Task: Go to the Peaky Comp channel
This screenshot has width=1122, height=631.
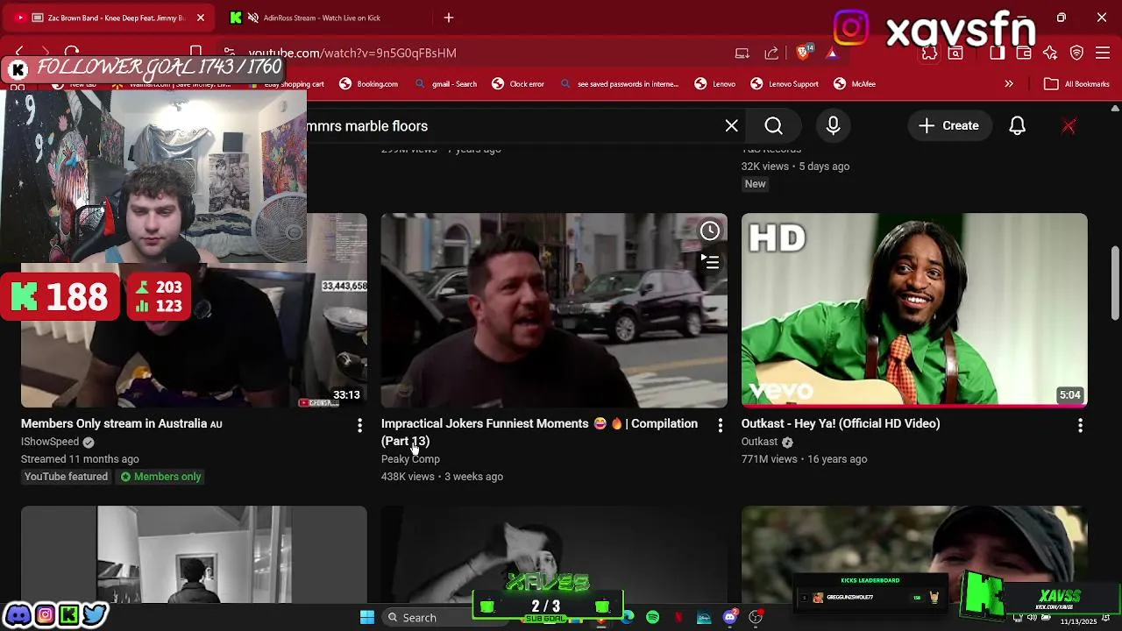Action: 410,459
